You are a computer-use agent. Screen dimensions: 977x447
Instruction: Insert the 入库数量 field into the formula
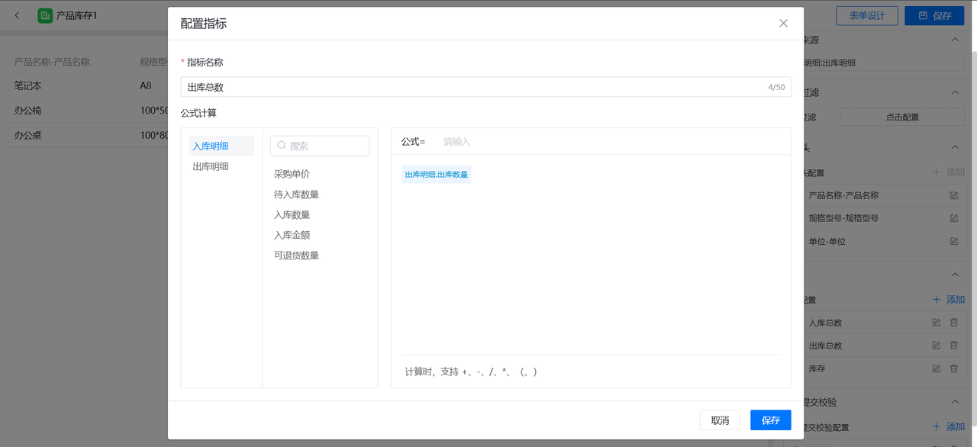tap(292, 215)
